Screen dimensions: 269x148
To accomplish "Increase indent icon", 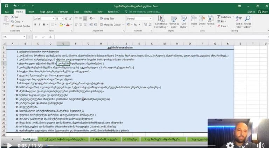I will pyautogui.click(x=95, y=25).
